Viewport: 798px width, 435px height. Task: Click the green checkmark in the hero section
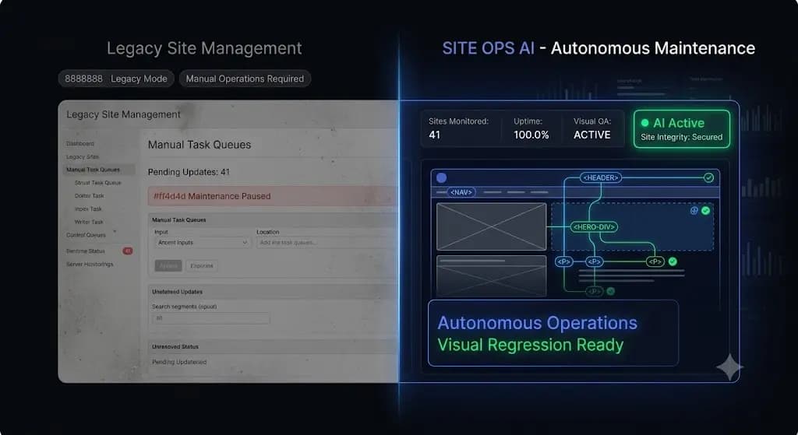click(705, 210)
